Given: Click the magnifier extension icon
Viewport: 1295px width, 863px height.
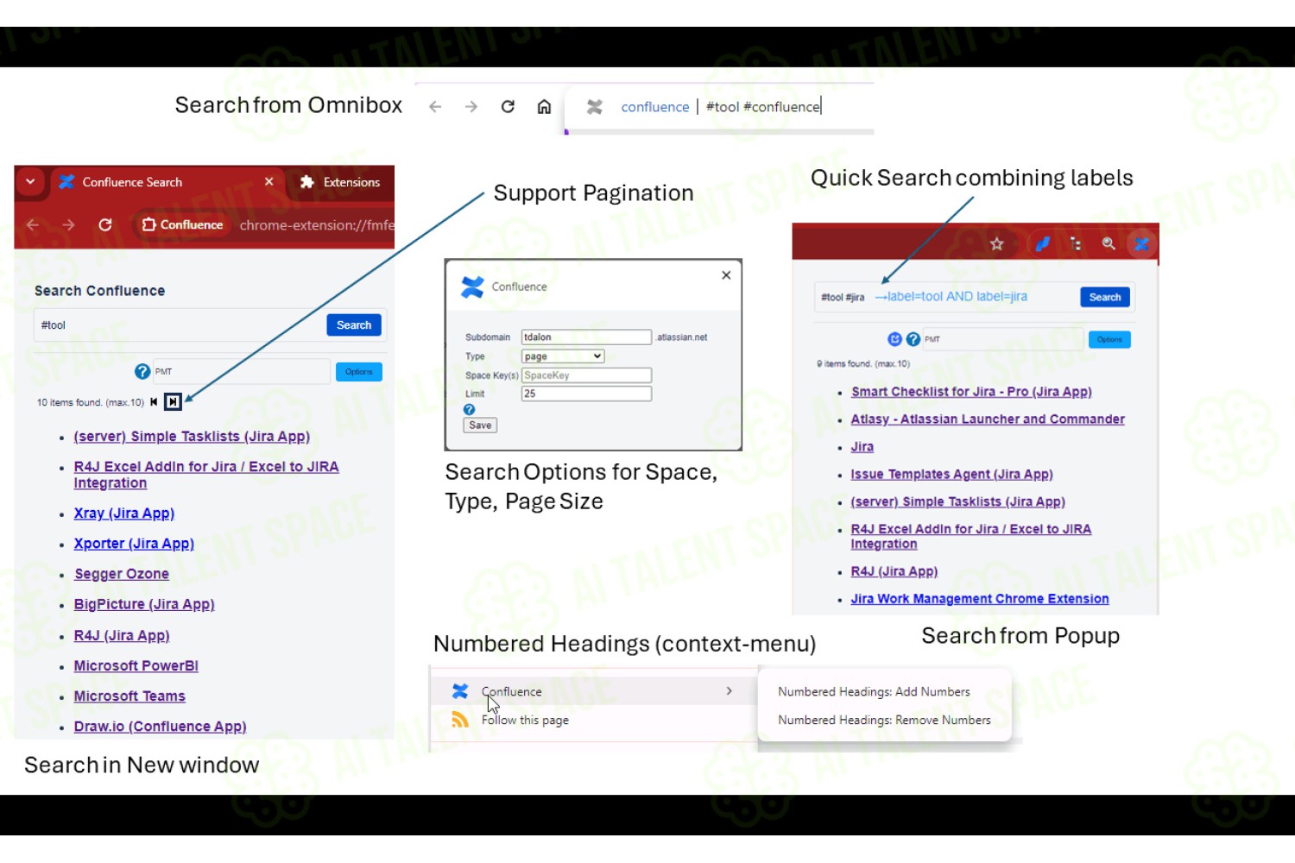Looking at the screenshot, I should click(x=1109, y=244).
